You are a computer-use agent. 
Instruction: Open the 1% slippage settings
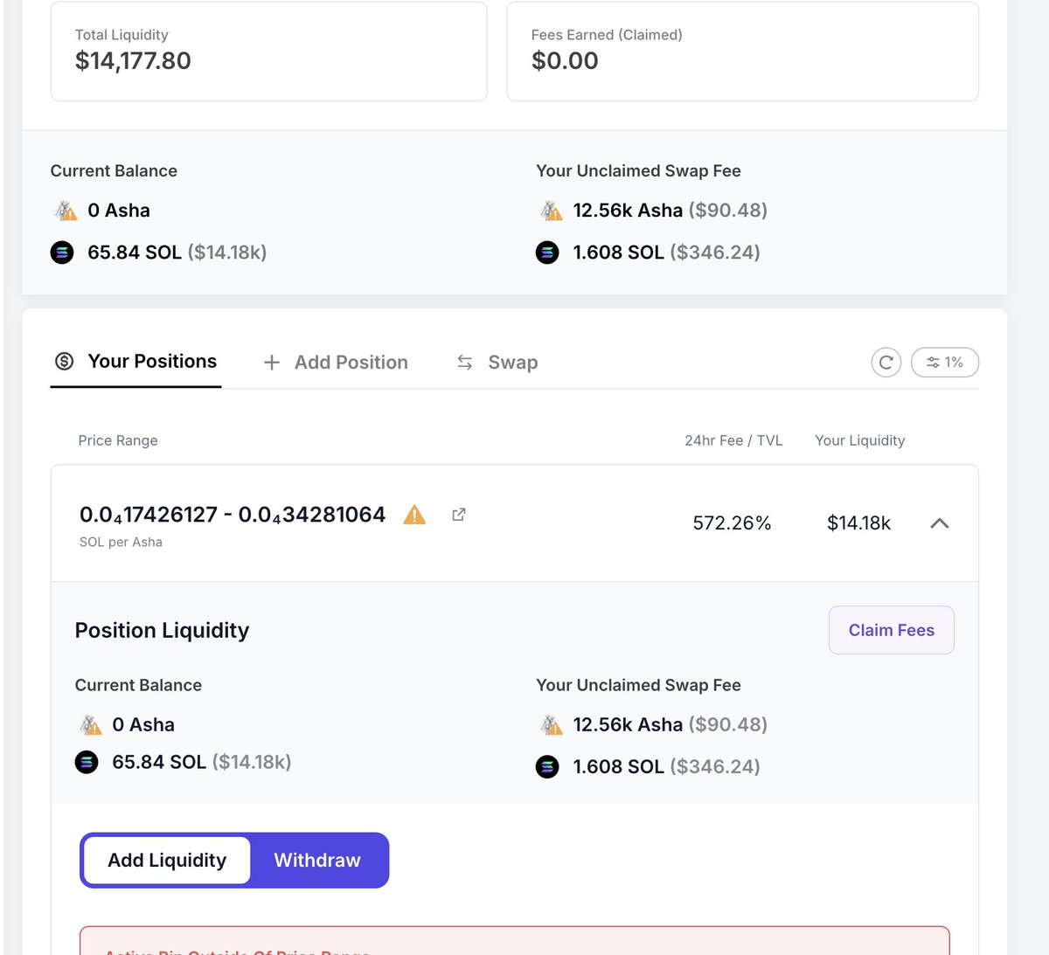945,363
